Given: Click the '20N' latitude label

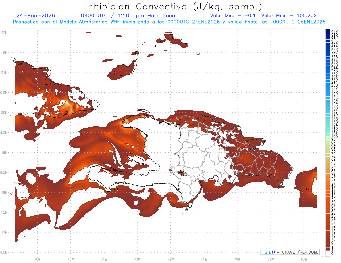Looking at the screenshot, I should (x=4, y=113).
